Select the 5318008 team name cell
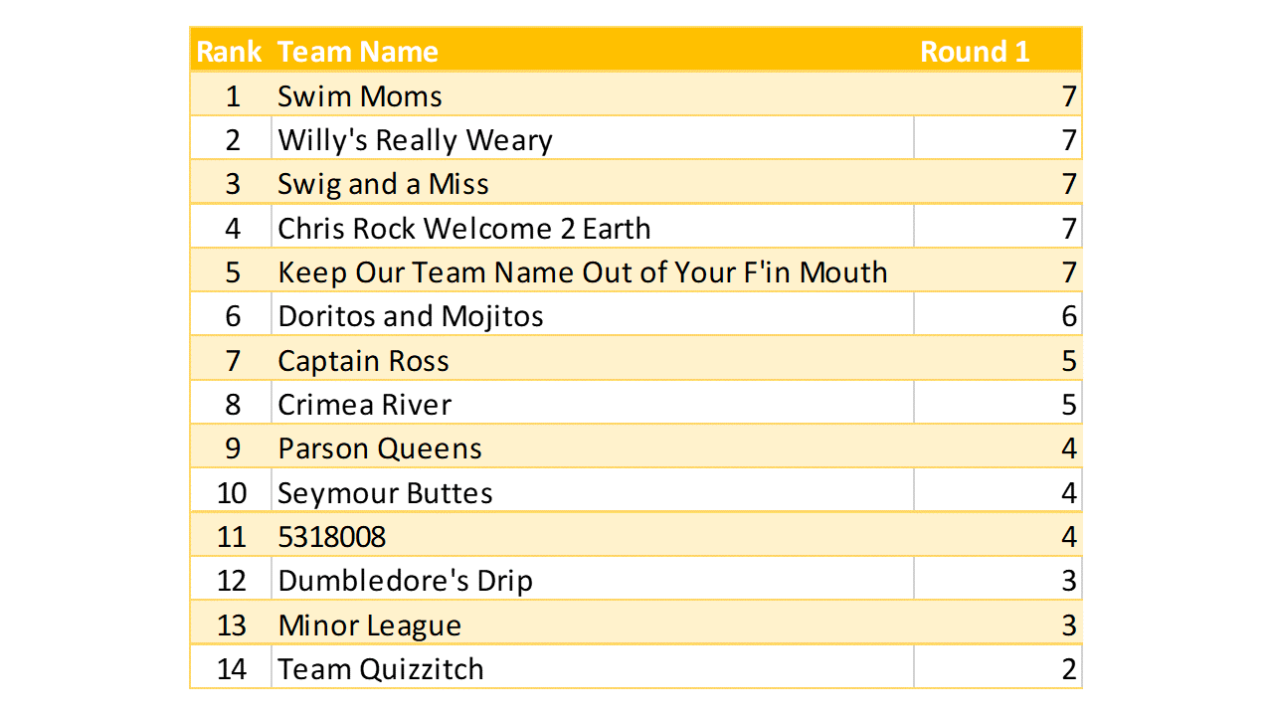The image size is (1273, 716). 331,537
